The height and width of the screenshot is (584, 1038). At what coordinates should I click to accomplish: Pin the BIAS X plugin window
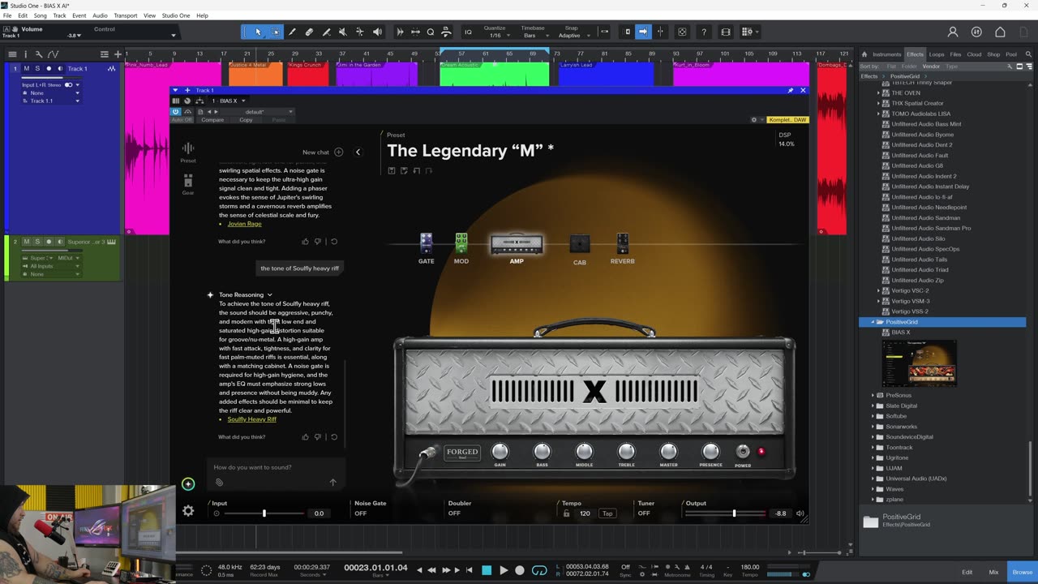(x=791, y=90)
